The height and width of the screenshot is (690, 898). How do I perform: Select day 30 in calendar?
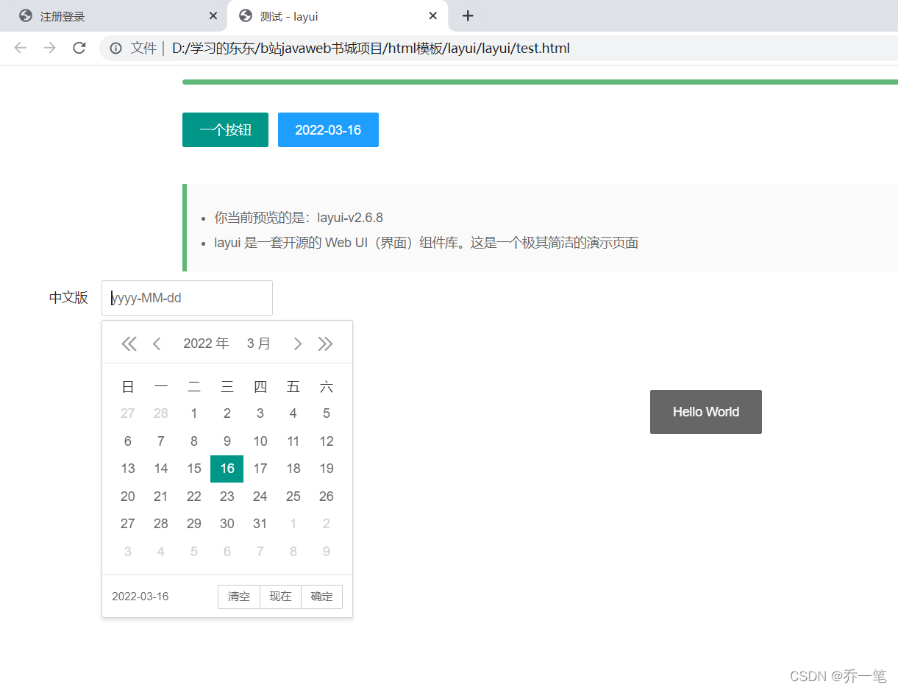227,524
